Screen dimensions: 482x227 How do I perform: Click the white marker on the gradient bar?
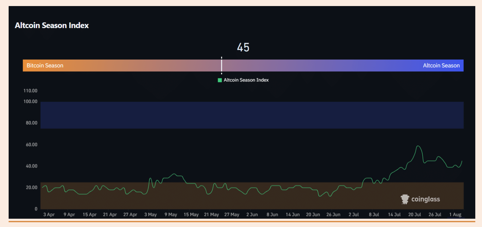click(x=222, y=65)
